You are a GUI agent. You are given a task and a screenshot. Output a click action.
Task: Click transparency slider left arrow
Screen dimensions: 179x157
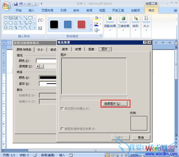click(x=38, y=66)
